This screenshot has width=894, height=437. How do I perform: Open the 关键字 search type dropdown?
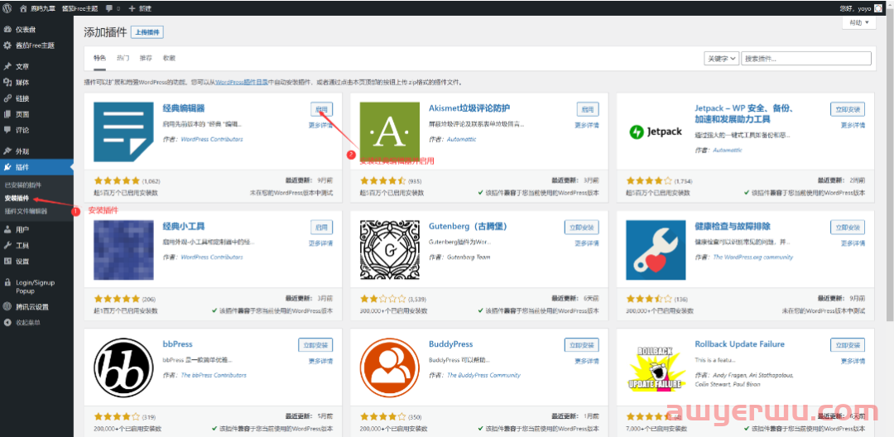tap(722, 58)
